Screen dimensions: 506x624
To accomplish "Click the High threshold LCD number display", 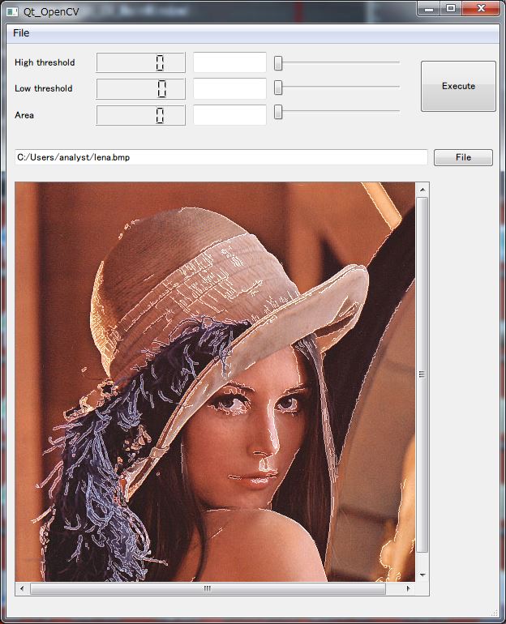I will point(141,62).
